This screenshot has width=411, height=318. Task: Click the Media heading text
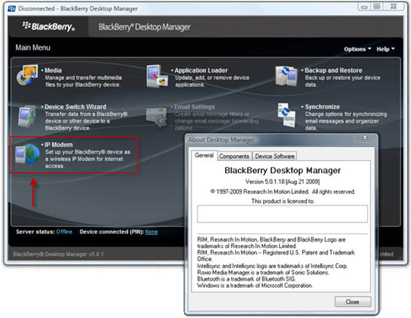(x=53, y=70)
